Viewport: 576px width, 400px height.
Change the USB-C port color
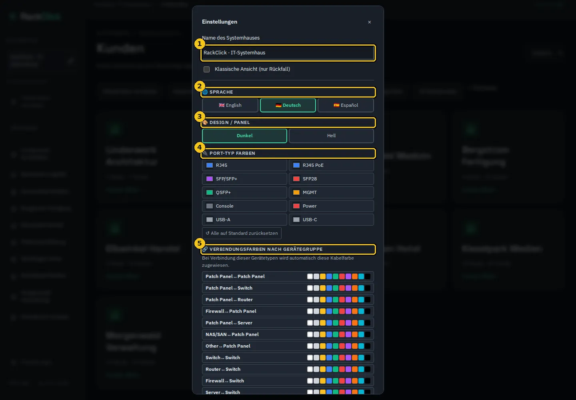pyautogui.click(x=296, y=220)
